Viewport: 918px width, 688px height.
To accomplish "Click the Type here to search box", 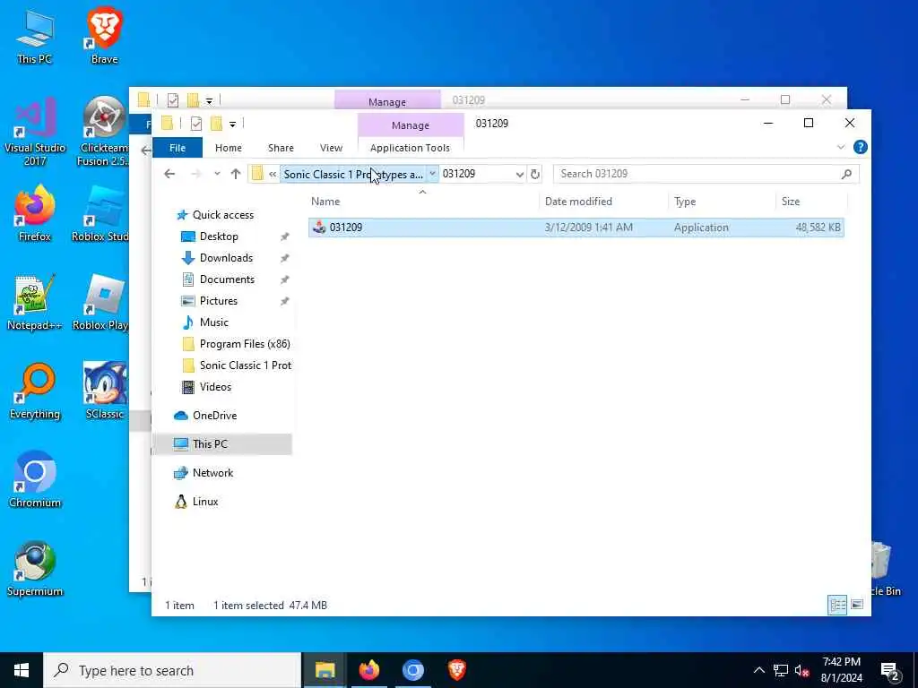I will coord(173,670).
